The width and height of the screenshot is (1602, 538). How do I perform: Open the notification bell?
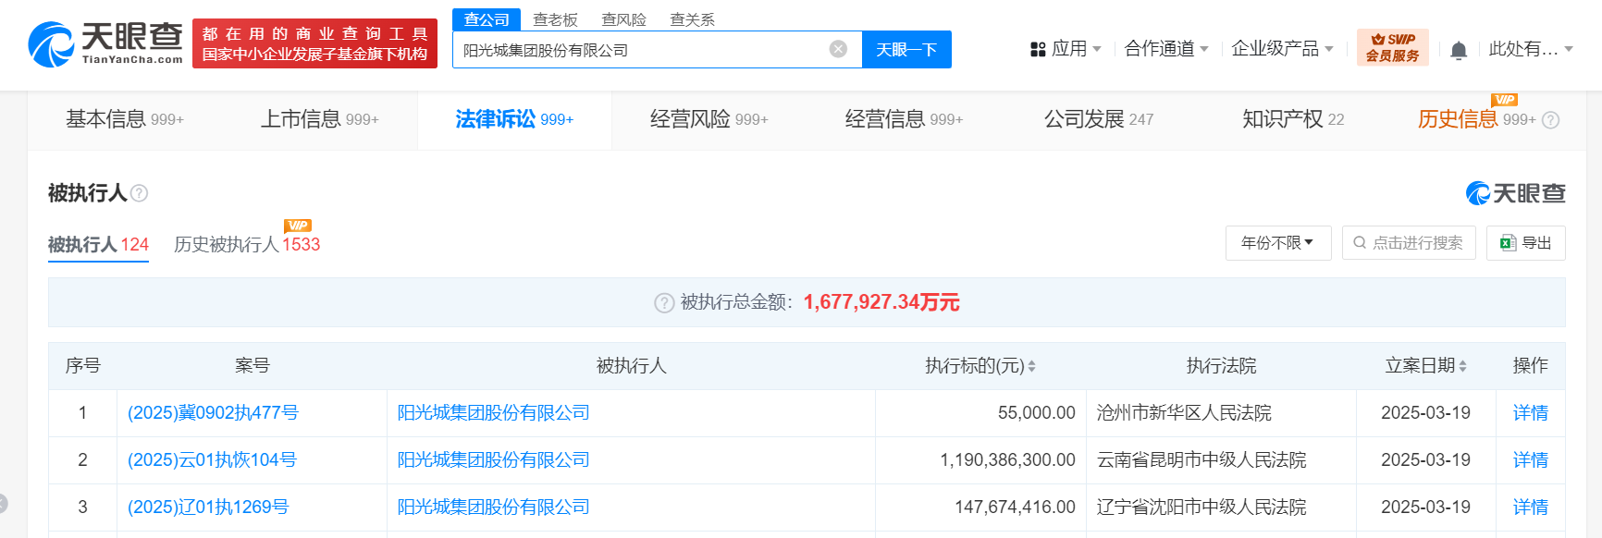pos(1459,50)
